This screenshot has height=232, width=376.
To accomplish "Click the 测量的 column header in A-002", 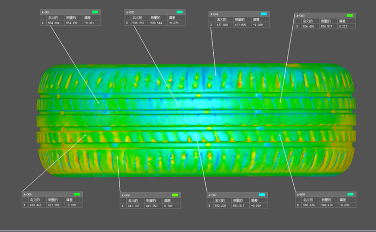I will [x=155, y=18].
